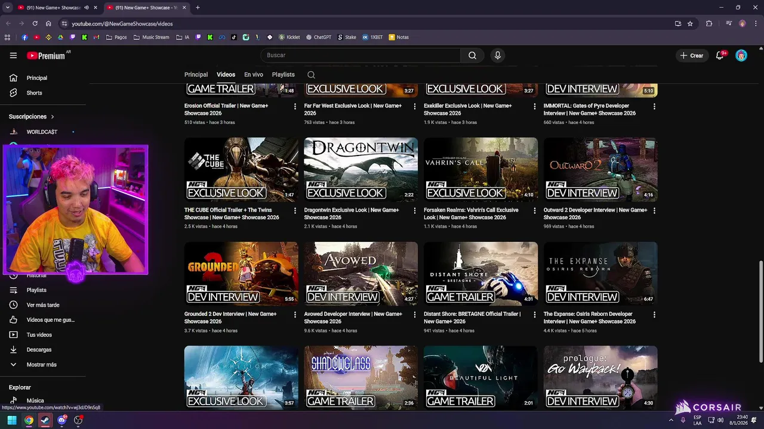Viewport: 764px width, 429px height.
Task: Start voice search with the microphone icon
Action: coord(497,55)
